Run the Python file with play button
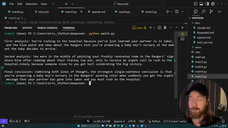228x128 pixels. 168,12
